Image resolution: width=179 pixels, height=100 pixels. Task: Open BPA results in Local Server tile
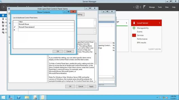142,42
